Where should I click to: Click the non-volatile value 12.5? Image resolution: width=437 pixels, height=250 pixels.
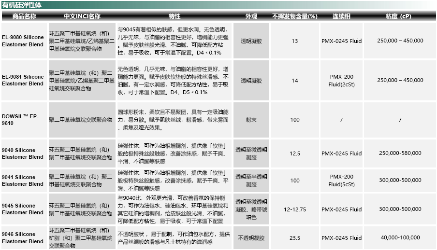click(295, 153)
